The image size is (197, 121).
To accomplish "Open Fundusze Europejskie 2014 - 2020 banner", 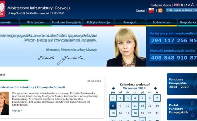I will coord(182,84).
